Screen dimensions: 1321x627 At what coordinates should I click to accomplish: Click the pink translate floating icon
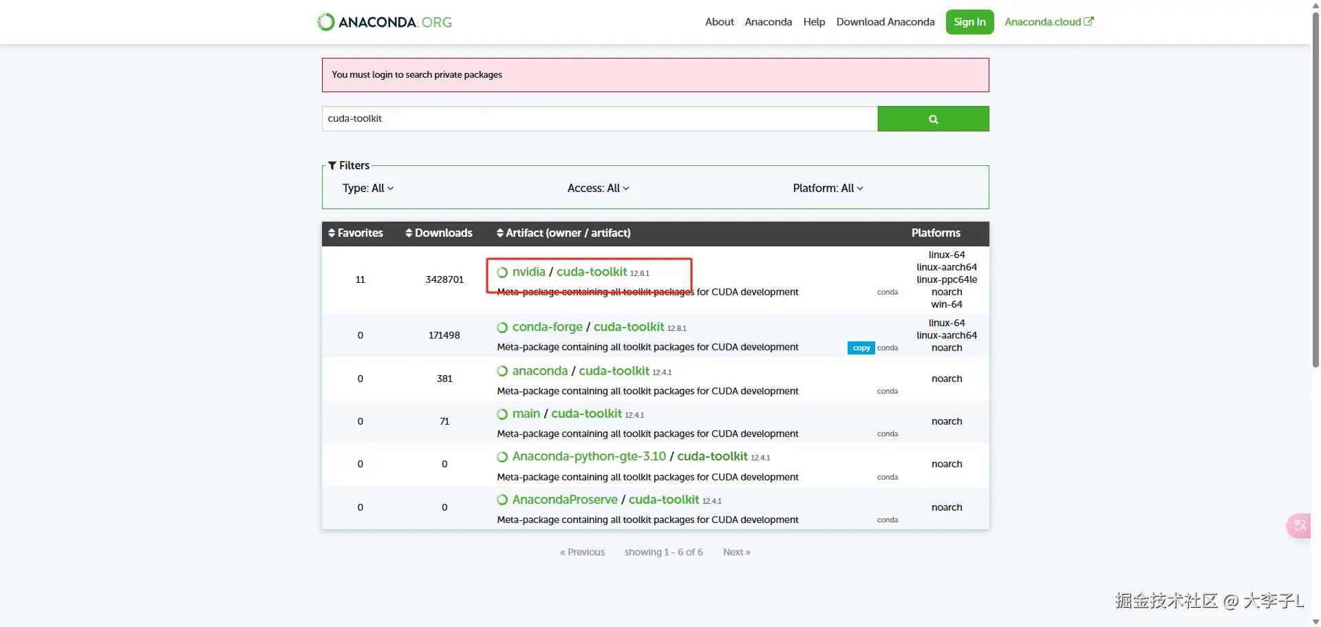1300,526
